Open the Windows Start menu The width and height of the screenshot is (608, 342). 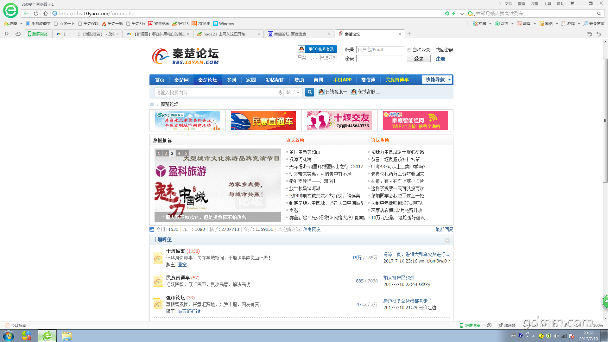click(9, 336)
